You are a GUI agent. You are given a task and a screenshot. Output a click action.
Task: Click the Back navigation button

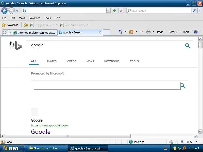coord(4,11)
